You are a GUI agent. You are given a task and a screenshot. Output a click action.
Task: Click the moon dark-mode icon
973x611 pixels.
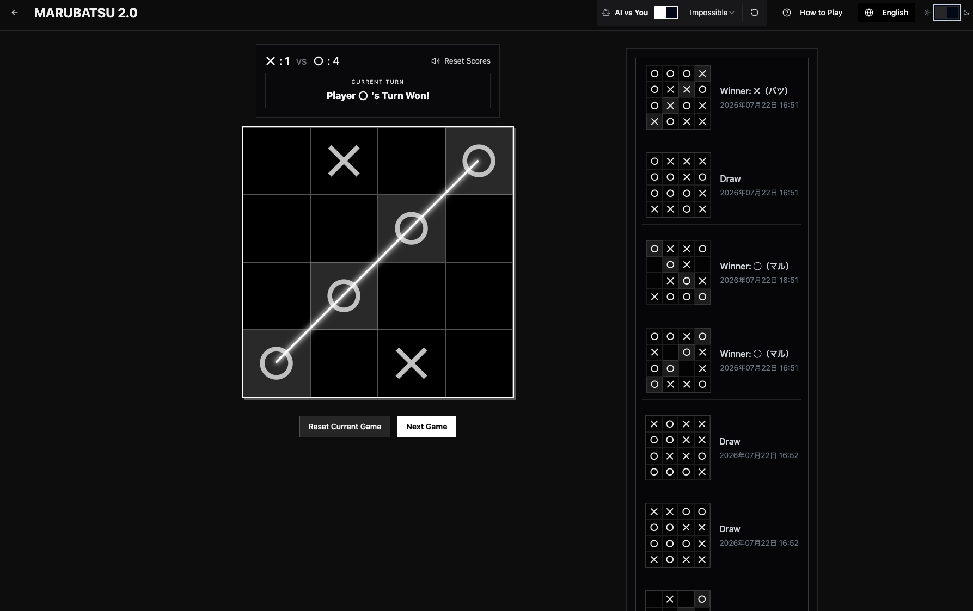pos(966,13)
